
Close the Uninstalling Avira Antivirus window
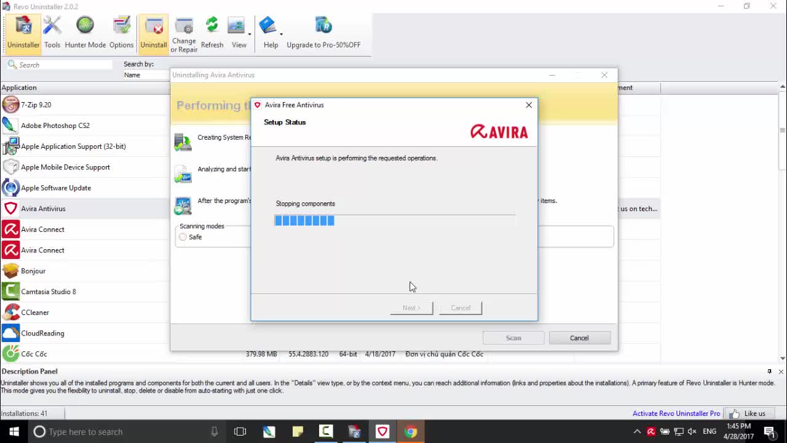pyautogui.click(x=604, y=75)
